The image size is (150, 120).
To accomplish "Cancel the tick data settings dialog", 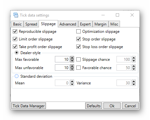I will tap(130, 106).
